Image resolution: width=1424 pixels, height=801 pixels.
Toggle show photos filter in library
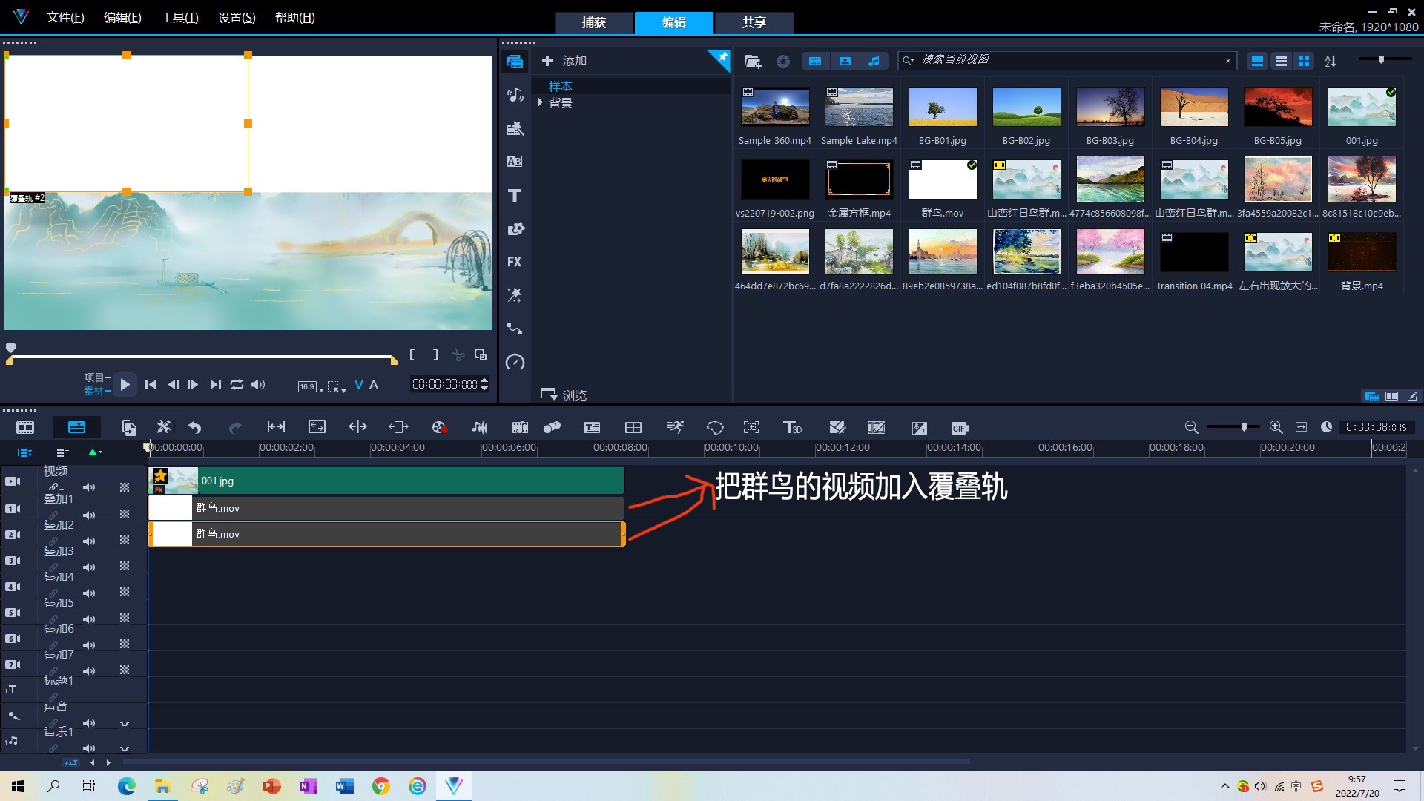coord(845,62)
